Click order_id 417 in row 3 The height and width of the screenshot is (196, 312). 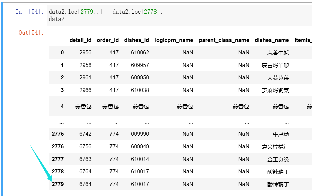(114, 90)
